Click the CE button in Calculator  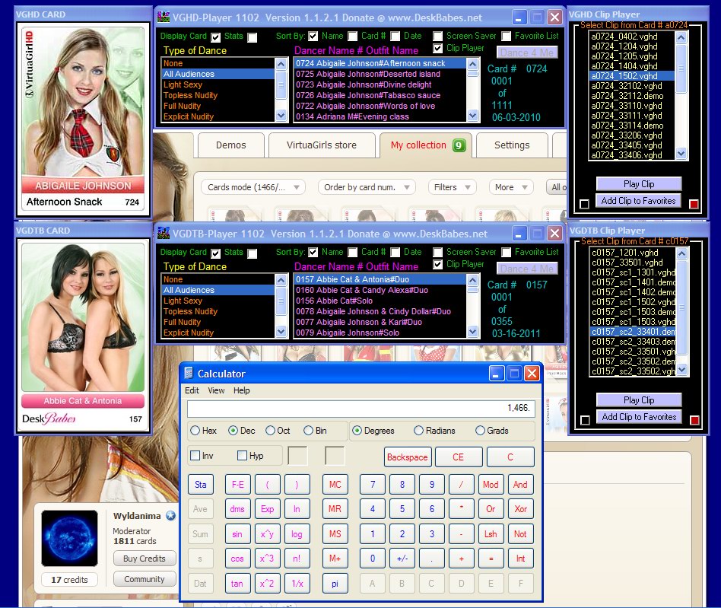pyautogui.click(x=459, y=457)
